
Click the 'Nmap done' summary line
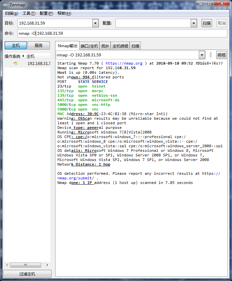(125, 183)
